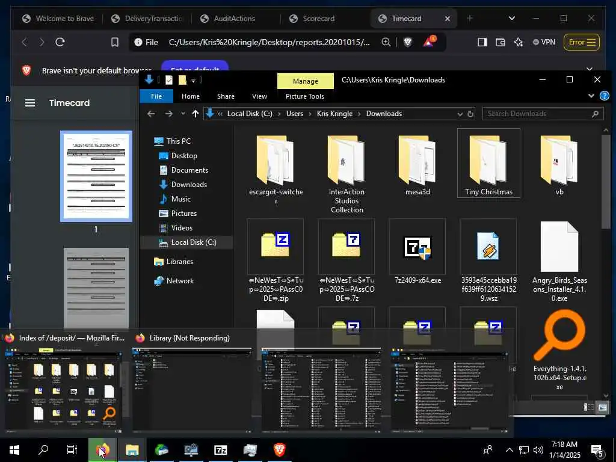Open Brave Rewards triangle icon
This screenshot has height=462, width=616.
click(429, 42)
